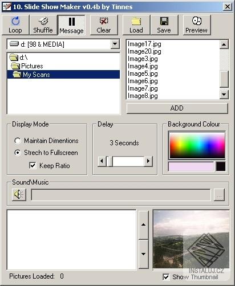
Task: Pick a colour from the spectrum palette
Action: click(x=197, y=145)
